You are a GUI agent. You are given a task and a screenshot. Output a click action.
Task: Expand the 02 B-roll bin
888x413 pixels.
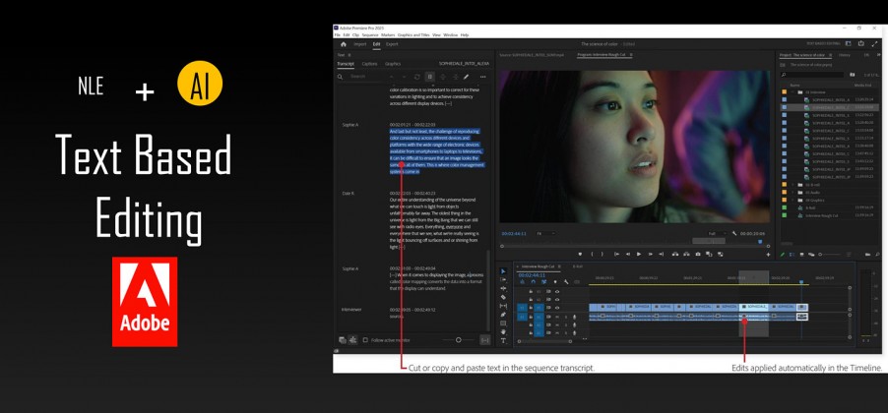click(x=793, y=185)
